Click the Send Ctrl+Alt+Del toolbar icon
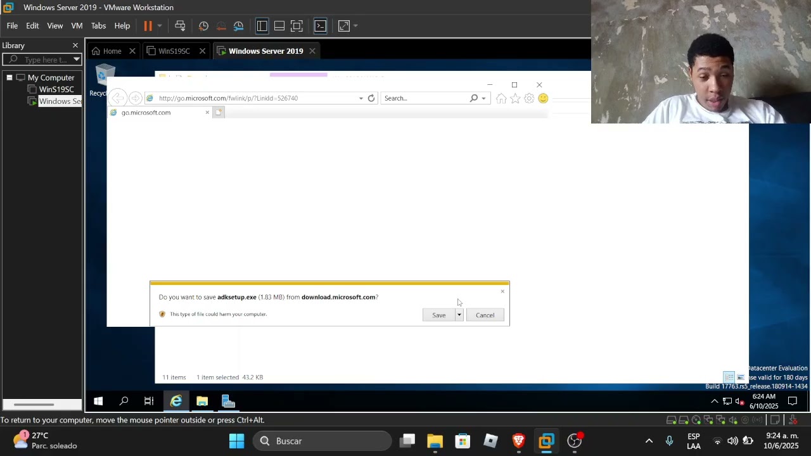This screenshot has height=456, width=811. pyautogui.click(x=180, y=26)
